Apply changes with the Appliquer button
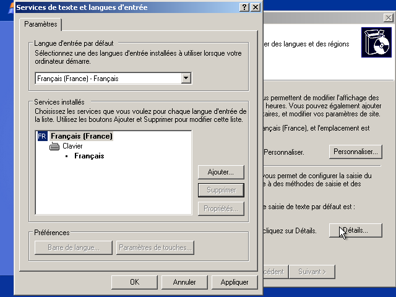Screen dimensions: 396x297 (x=235, y=282)
